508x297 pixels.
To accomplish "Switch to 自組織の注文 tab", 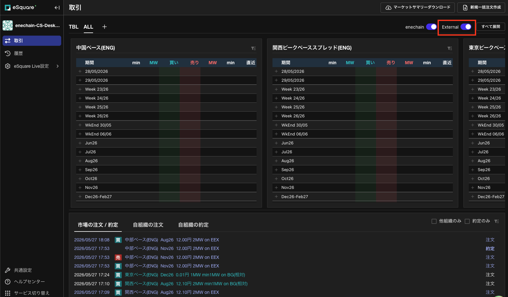I will point(148,225).
